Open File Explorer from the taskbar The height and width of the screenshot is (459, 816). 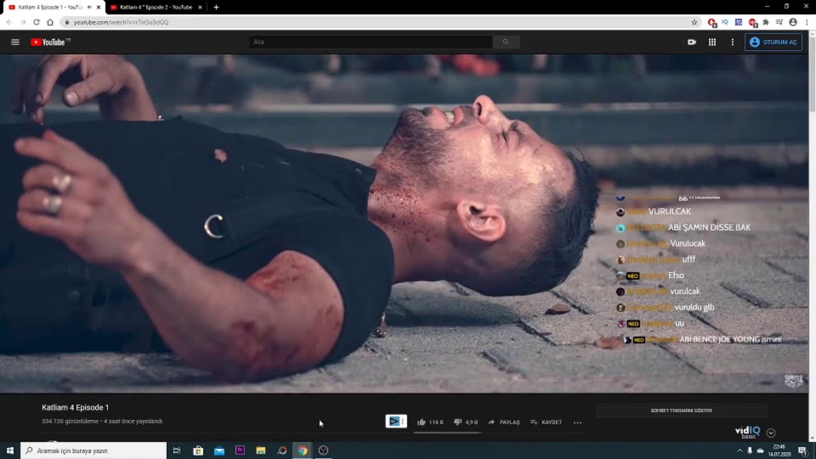coord(261,451)
